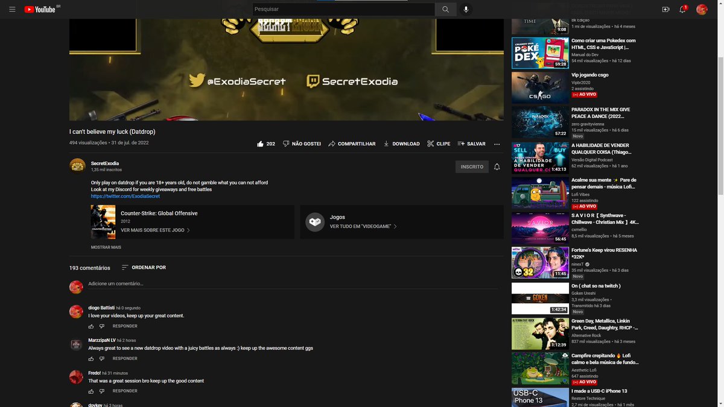Click the DOWNLOAD button
This screenshot has width=724, height=407.
(401, 144)
